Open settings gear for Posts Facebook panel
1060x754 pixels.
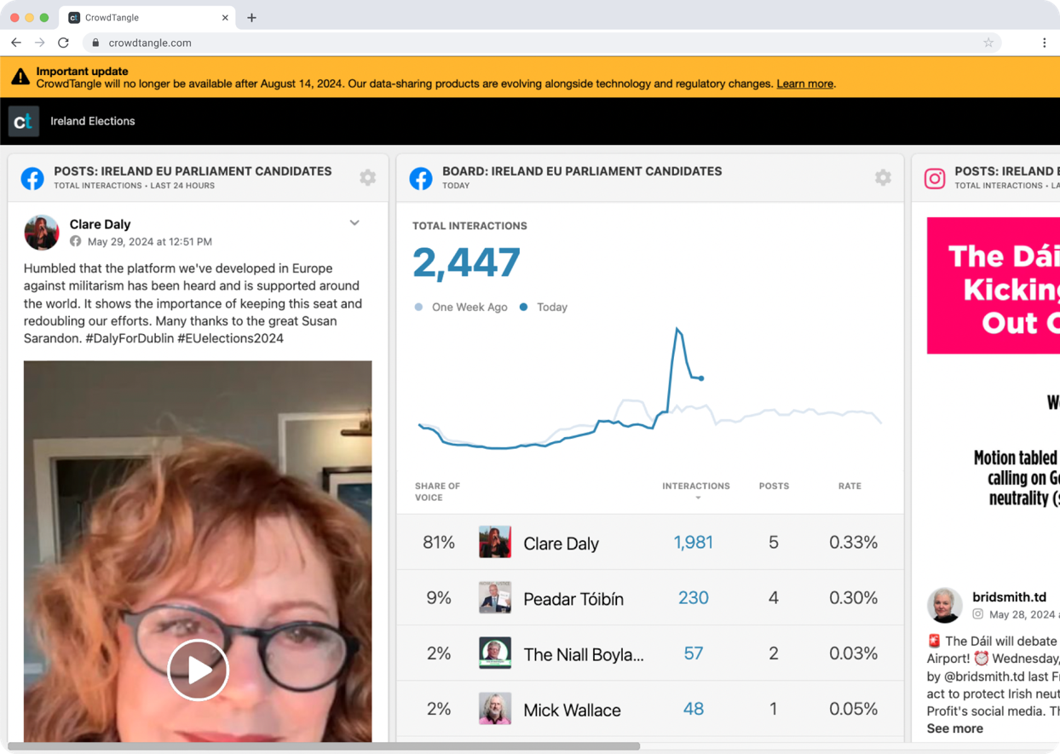(367, 177)
